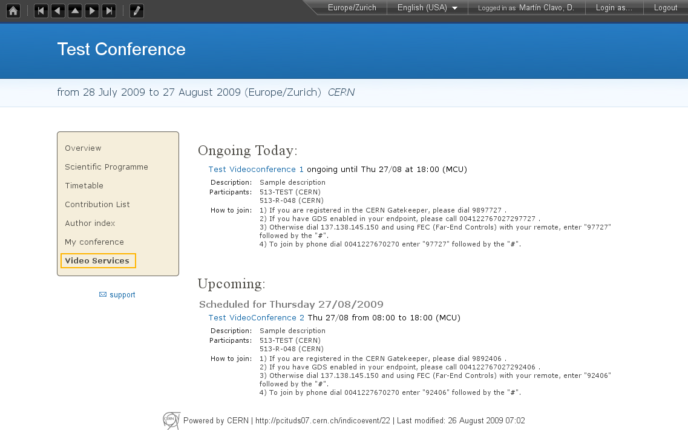Click the Test Conference title
688x430 pixels.
click(121, 49)
